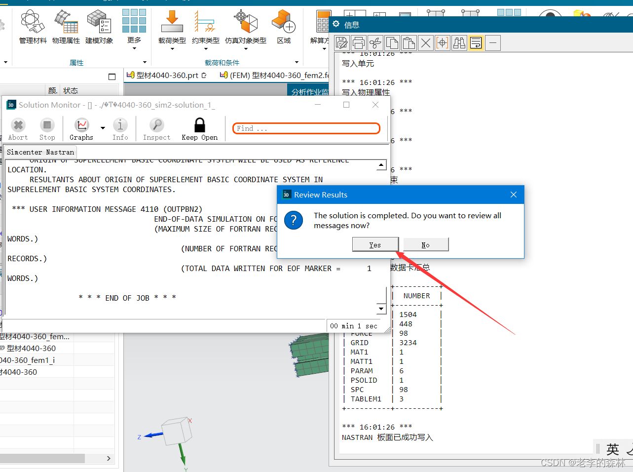Click the USER INFORMATION MESSAGE 4110 line
This screenshot has height=472, width=633.
pos(107,209)
